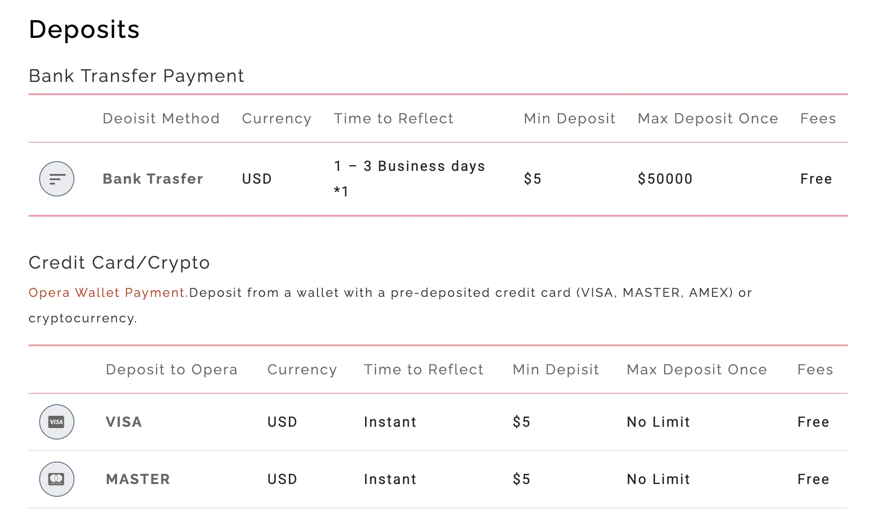Click the Bank Transfer Payment section heading
The width and height of the screenshot is (894, 510).
(136, 76)
